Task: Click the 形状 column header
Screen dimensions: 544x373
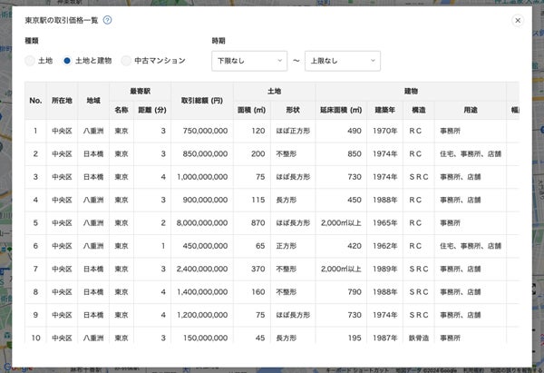Action: point(293,110)
